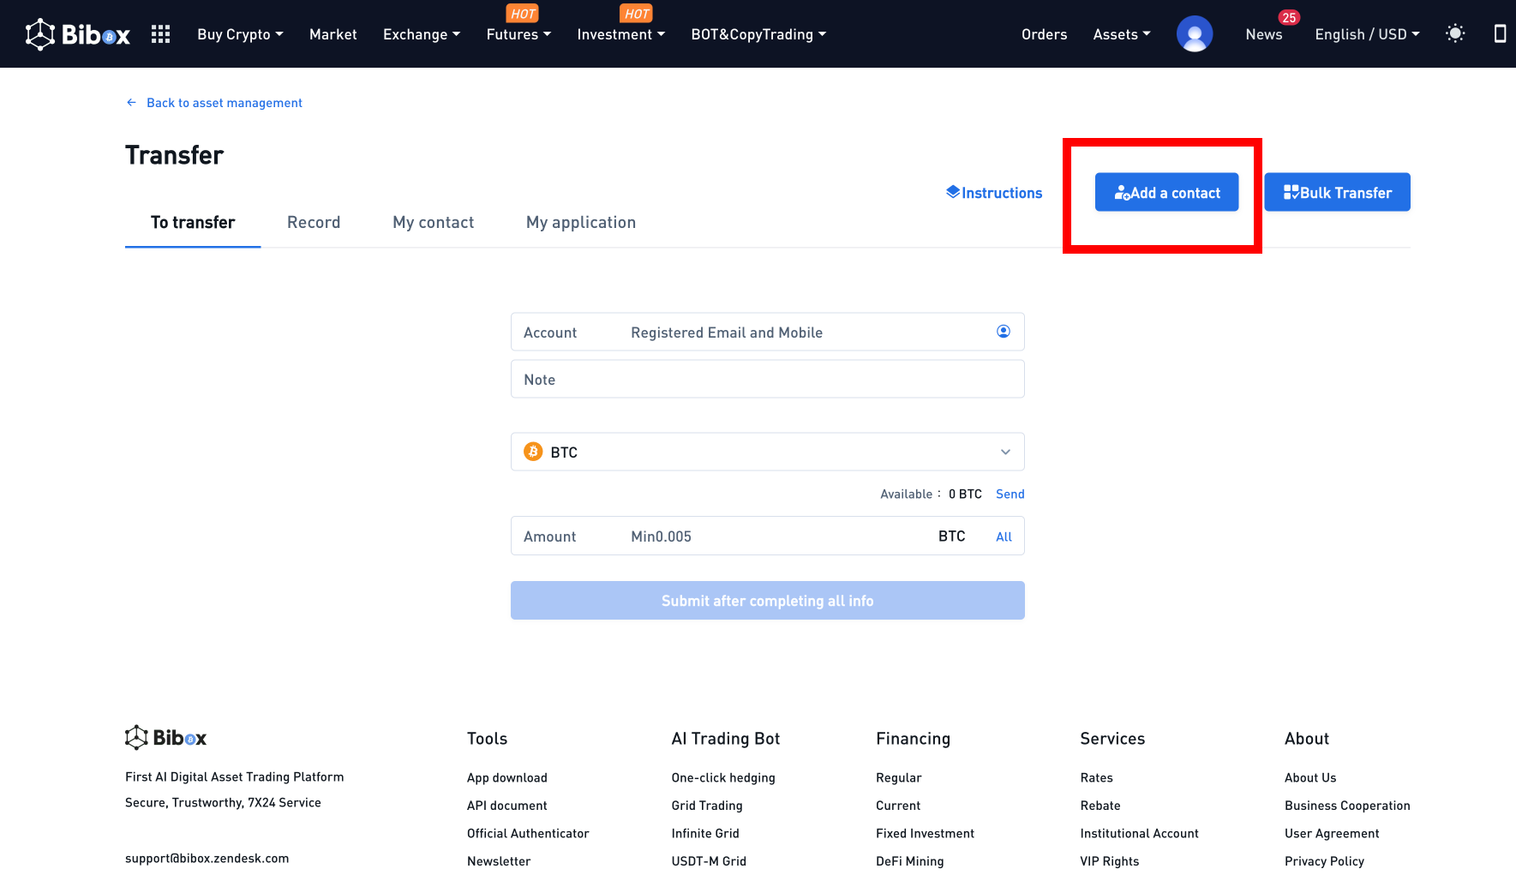The image size is (1516, 875).
Task: Click the contact picker icon in Account field
Action: pyautogui.click(x=1003, y=332)
